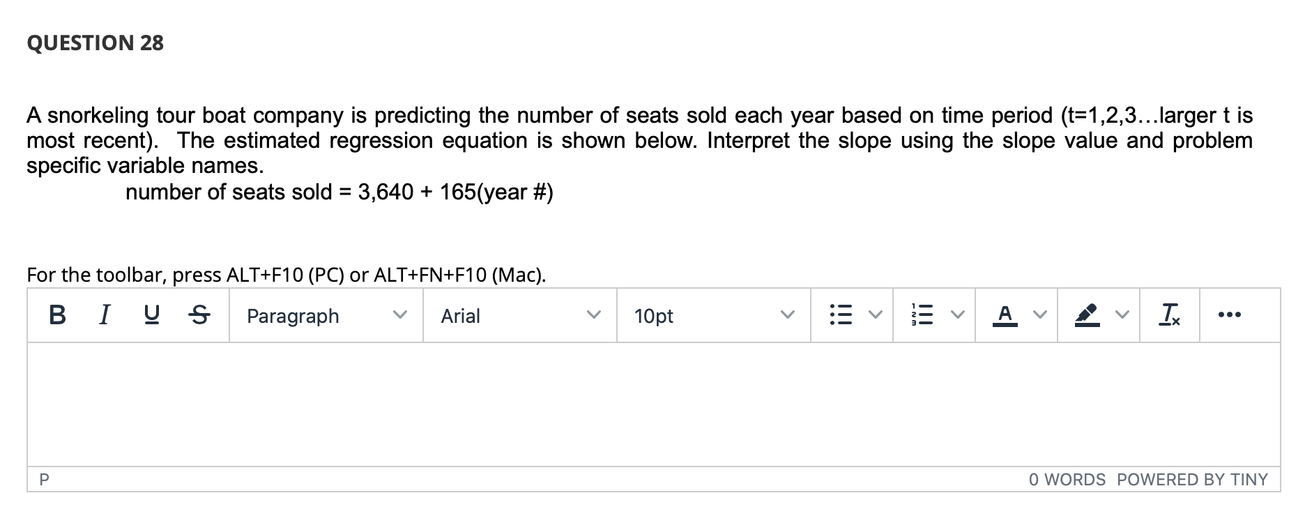The image size is (1305, 523).
Task: Insert a bullet list
Action: [841, 316]
